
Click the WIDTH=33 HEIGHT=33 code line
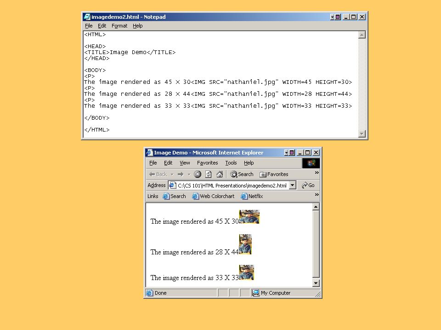point(218,106)
